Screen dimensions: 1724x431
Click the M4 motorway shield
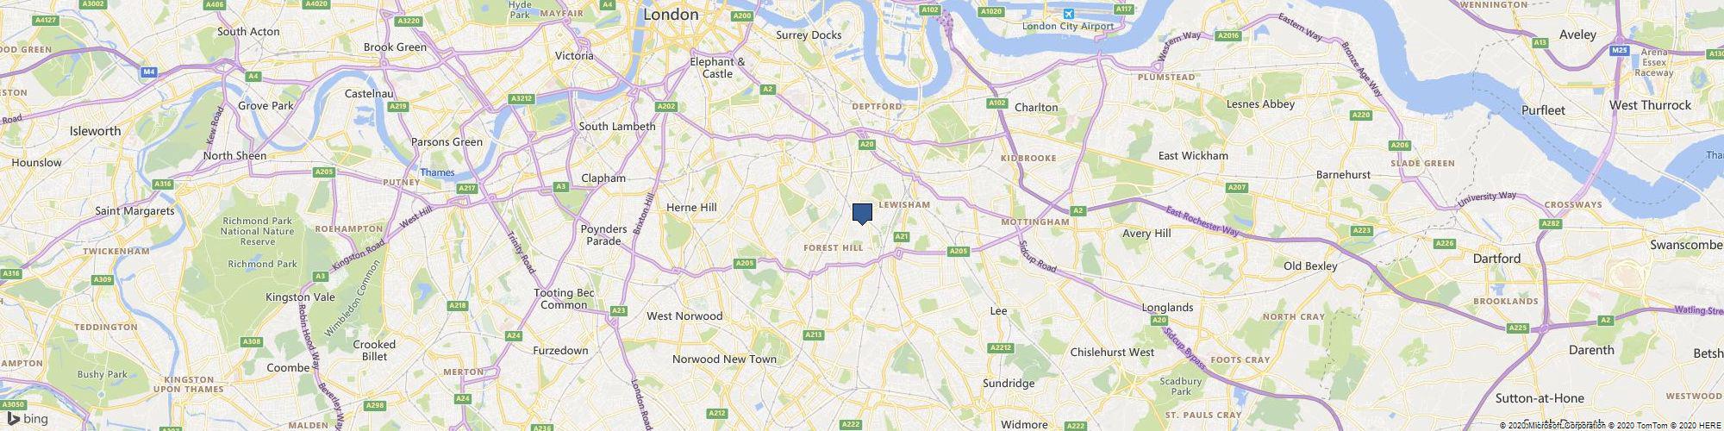(149, 72)
